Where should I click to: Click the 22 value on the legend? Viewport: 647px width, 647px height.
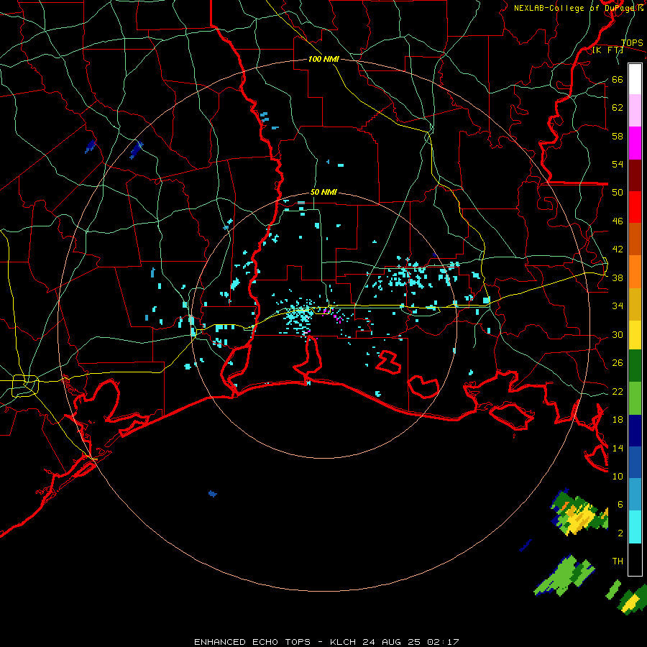[x=618, y=392]
